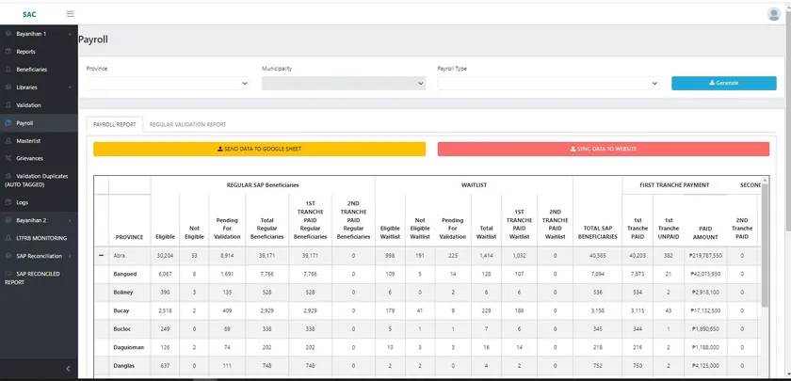The image size is (791, 381).
Task: Click Abra paid amount ₱219,787,550
Action: tap(705, 256)
